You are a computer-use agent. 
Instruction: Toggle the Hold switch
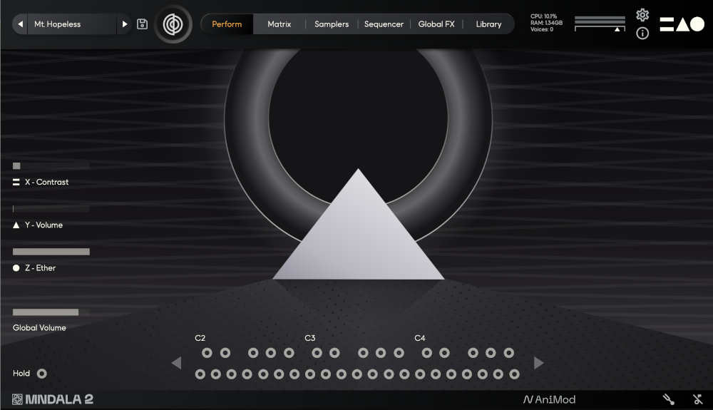click(42, 373)
